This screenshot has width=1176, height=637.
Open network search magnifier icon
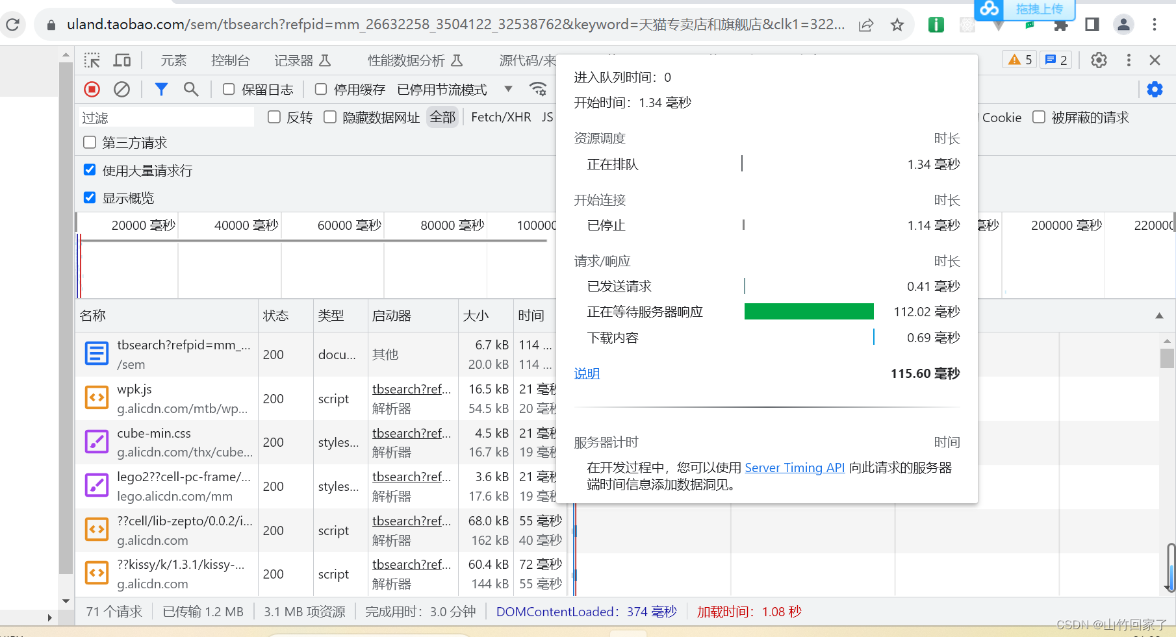coord(191,89)
